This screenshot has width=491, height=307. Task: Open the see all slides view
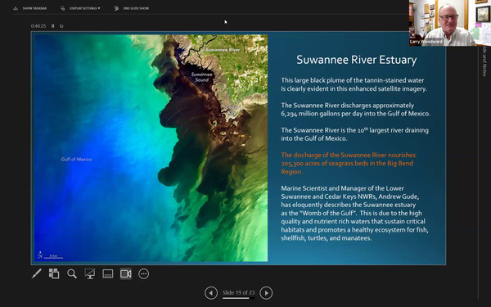click(54, 273)
